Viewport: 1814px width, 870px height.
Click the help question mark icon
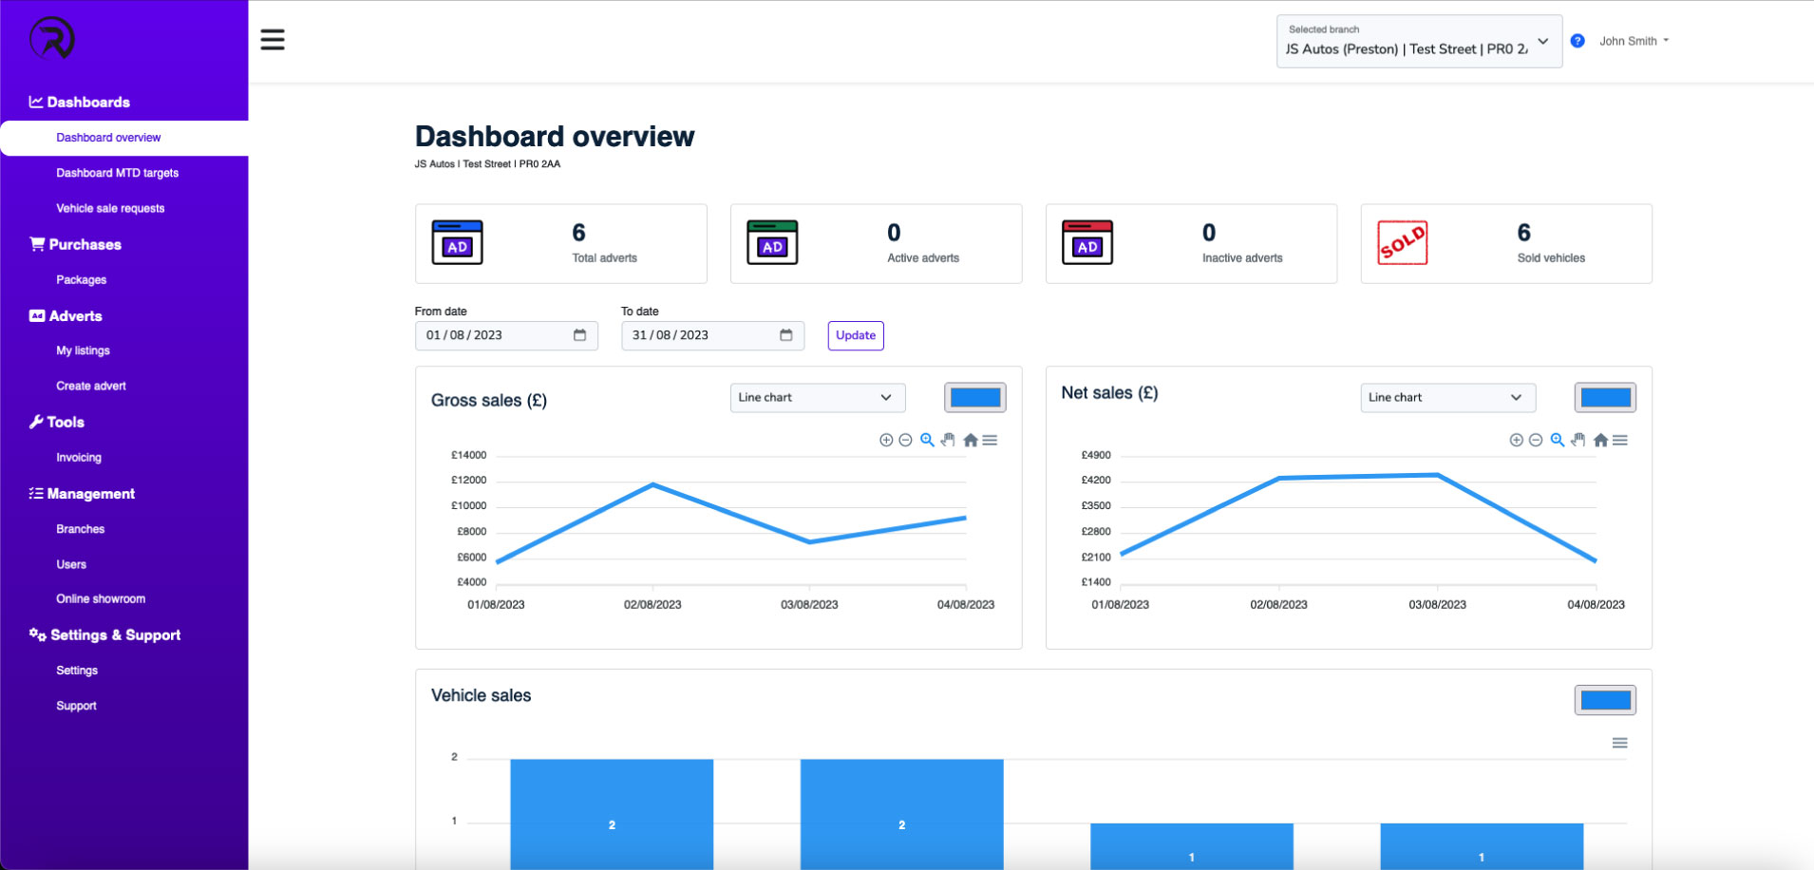[x=1578, y=40]
